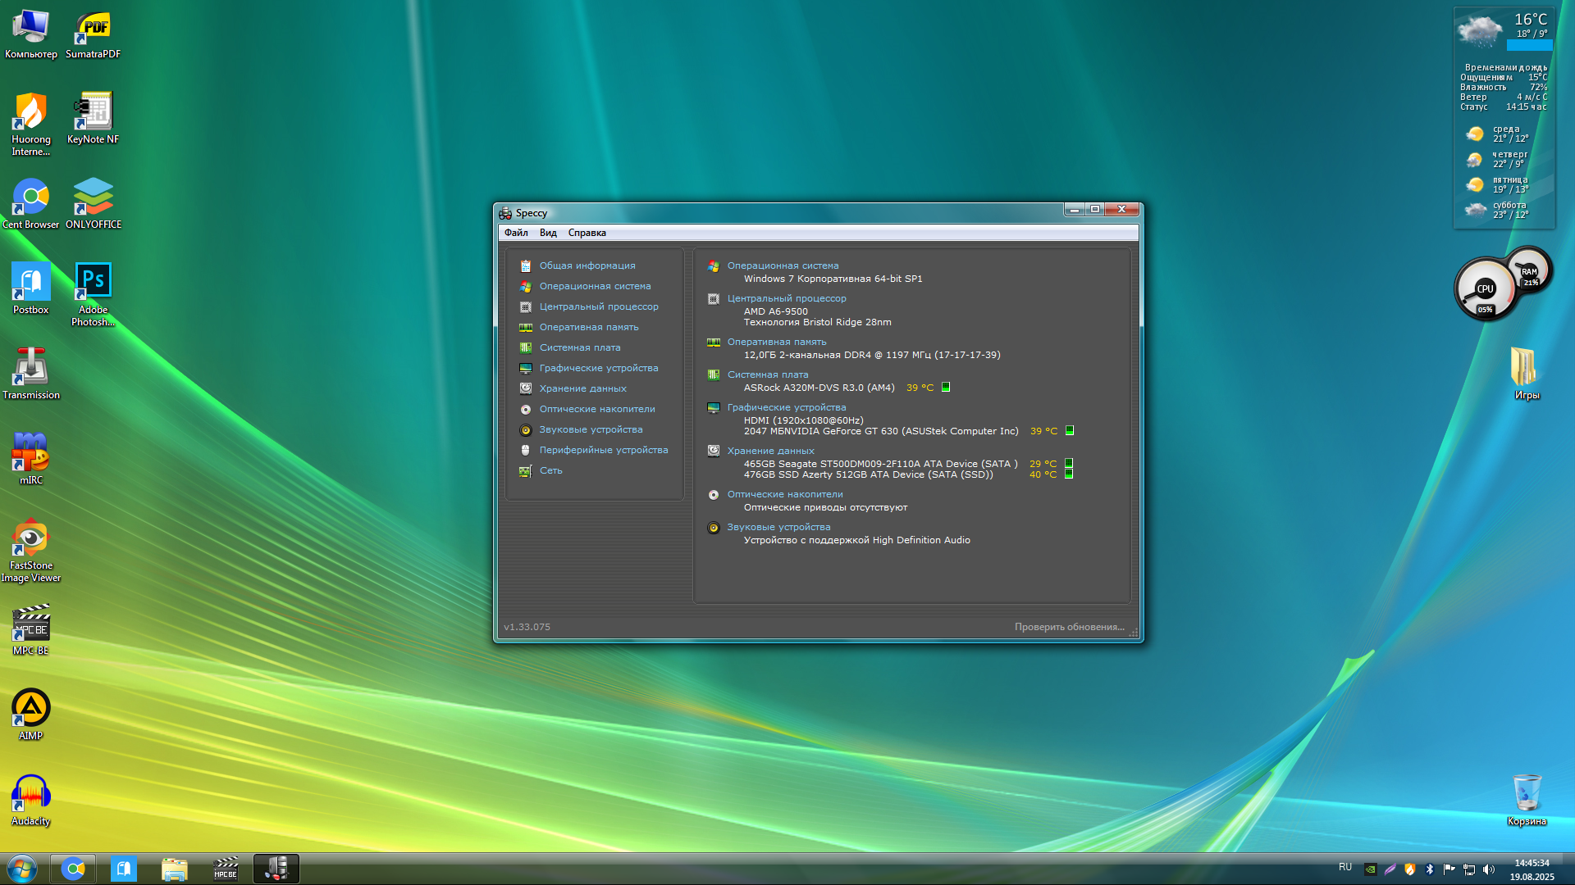Click the Графические устройства heading in summary
1575x885 pixels.
point(786,407)
